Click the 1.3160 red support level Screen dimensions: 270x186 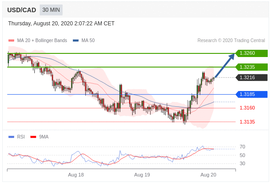(x=247, y=108)
